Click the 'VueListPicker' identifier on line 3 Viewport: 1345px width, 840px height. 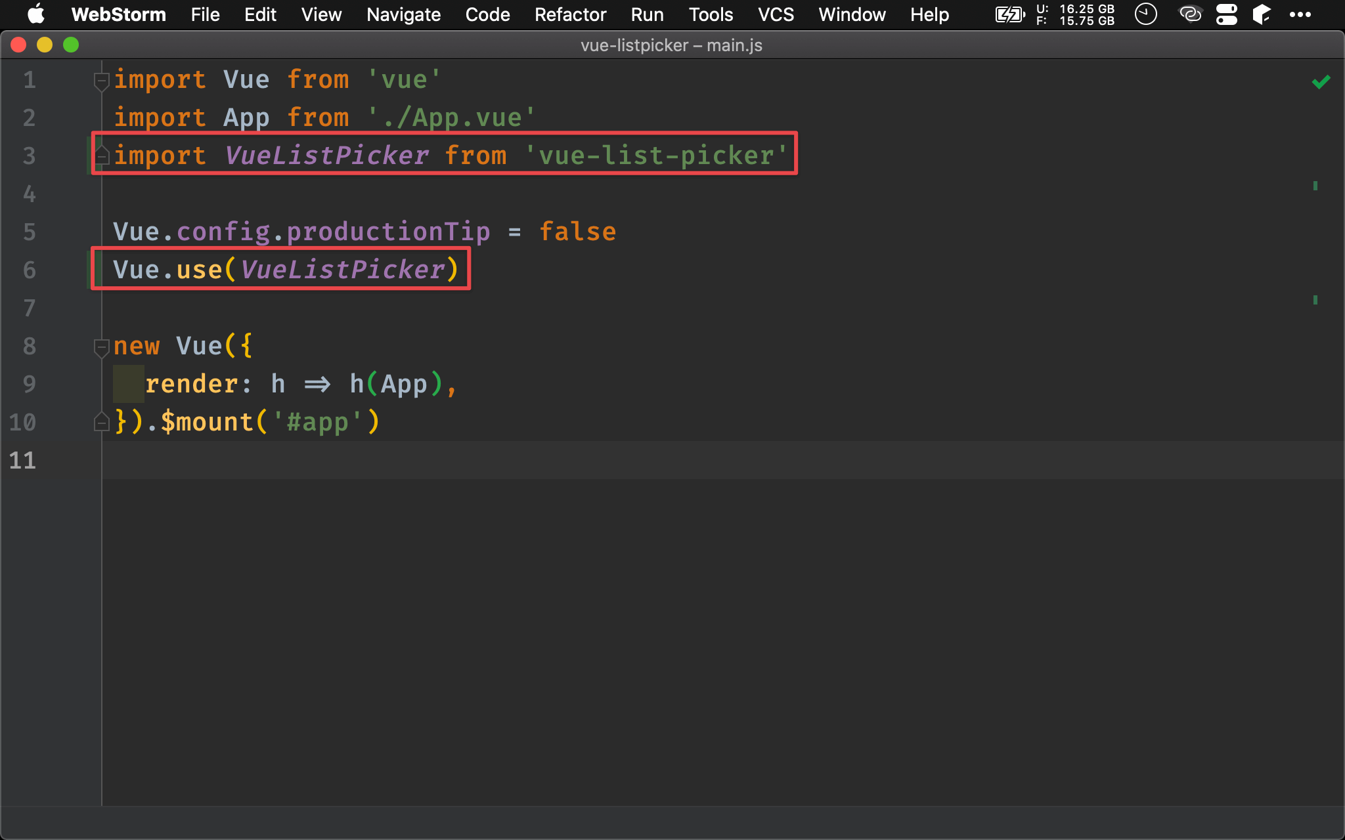[326, 156]
